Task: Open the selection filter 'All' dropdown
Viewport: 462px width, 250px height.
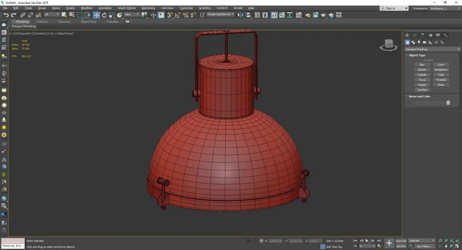Action: (52, 15)
